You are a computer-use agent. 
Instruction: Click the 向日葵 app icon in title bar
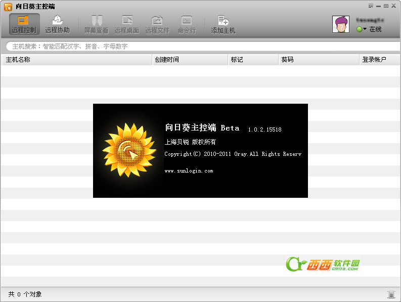coord(8,7)
